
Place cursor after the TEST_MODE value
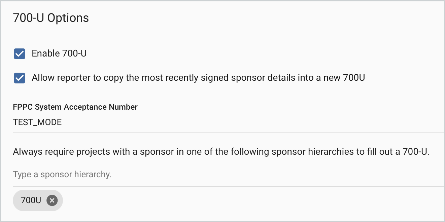pos(63,122)
